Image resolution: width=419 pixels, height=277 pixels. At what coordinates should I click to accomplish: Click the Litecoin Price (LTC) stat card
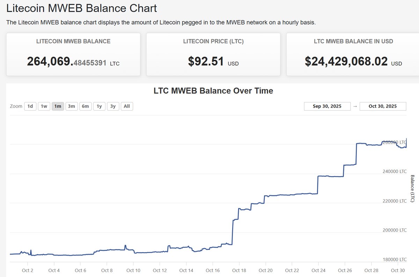213,54
